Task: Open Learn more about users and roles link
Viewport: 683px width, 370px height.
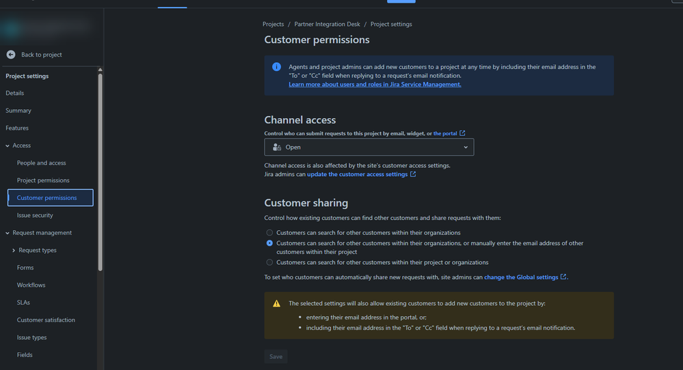Action: 375,85
